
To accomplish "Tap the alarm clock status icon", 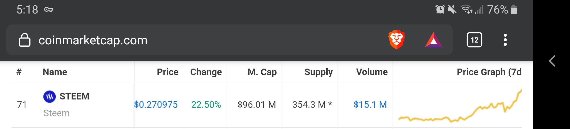I will coord(440,10).
